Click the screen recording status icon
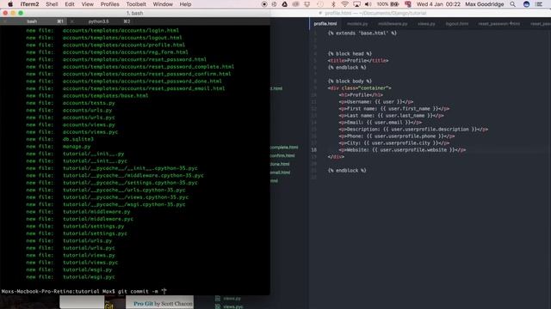551x309 pixels. tap(264, 4)
